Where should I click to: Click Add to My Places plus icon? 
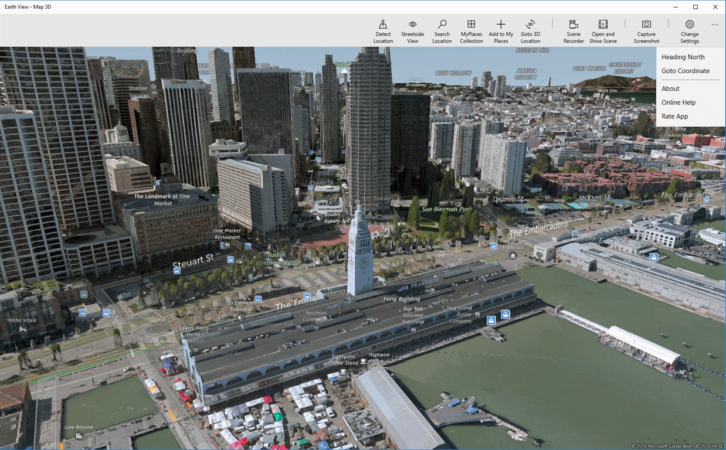pos(501,25)
